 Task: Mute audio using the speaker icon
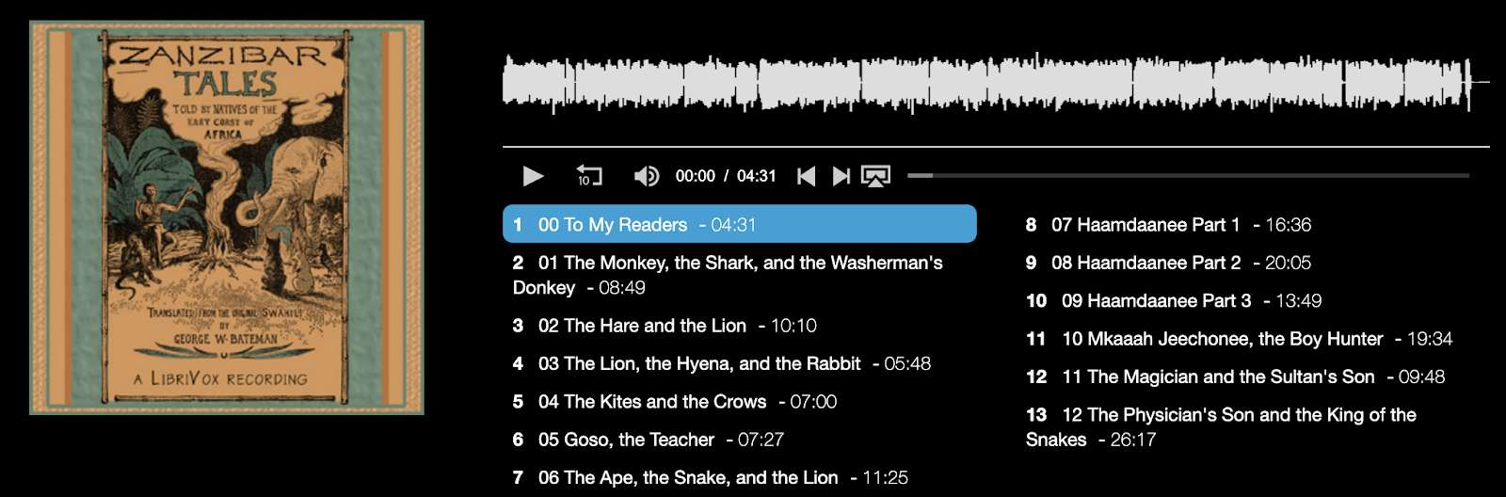coord(647,176)
